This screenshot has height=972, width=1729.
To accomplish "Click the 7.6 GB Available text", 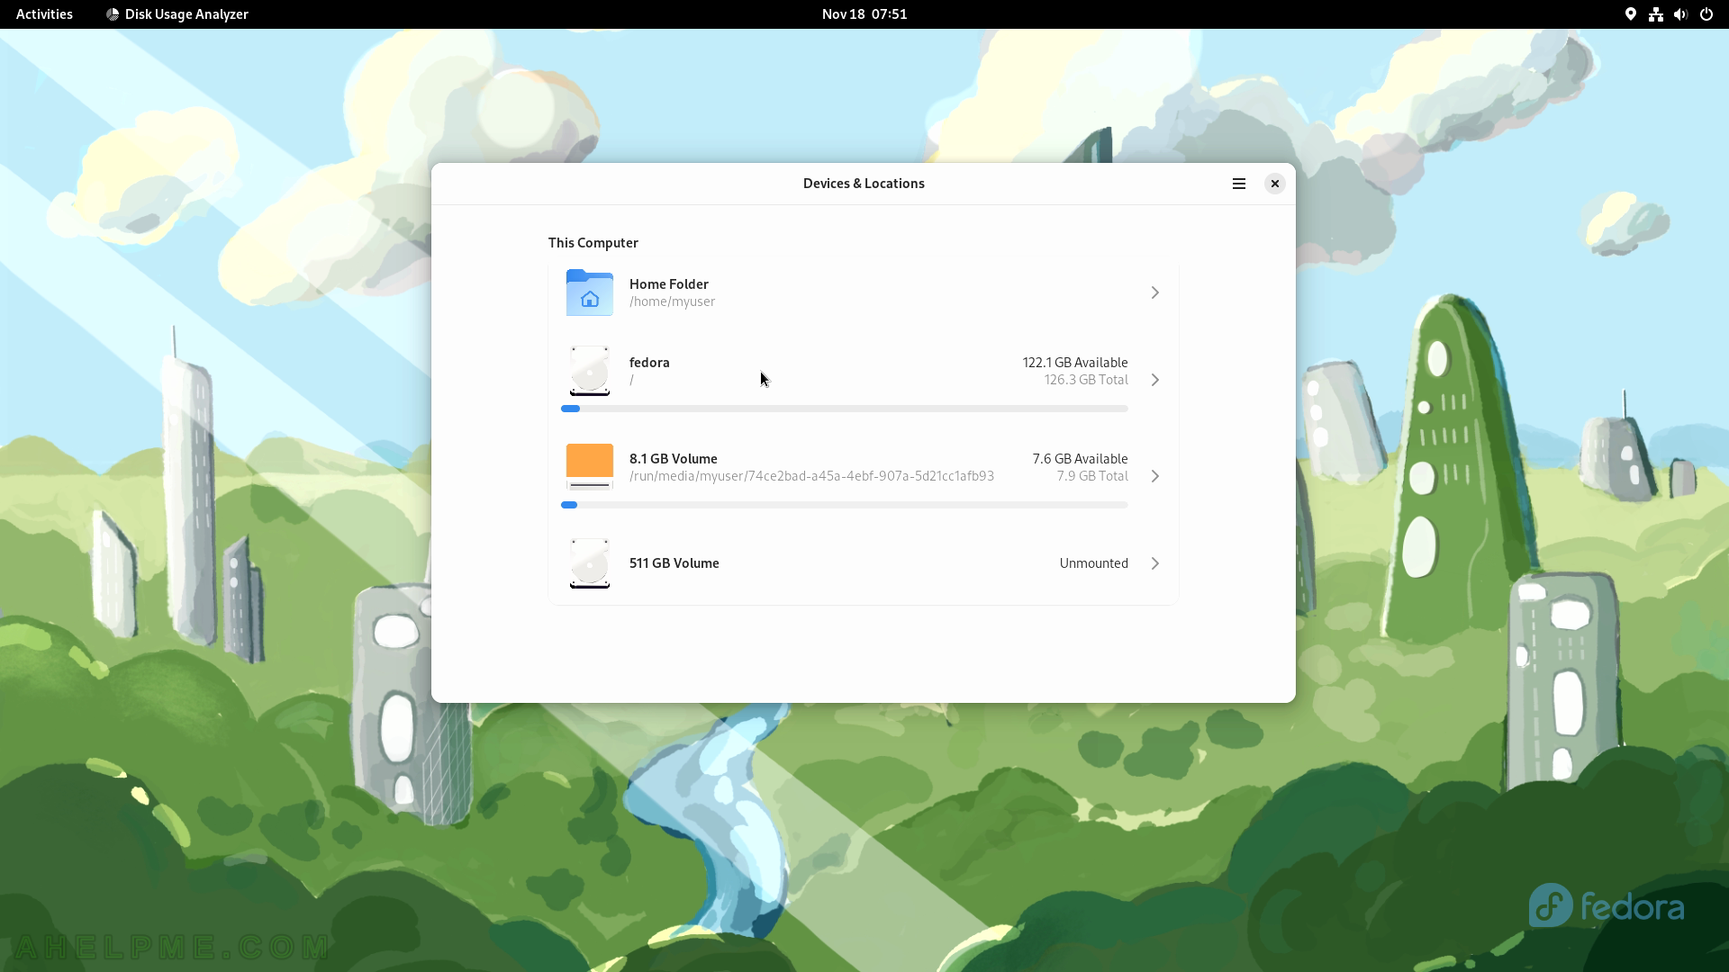I will click(1080, 458).
